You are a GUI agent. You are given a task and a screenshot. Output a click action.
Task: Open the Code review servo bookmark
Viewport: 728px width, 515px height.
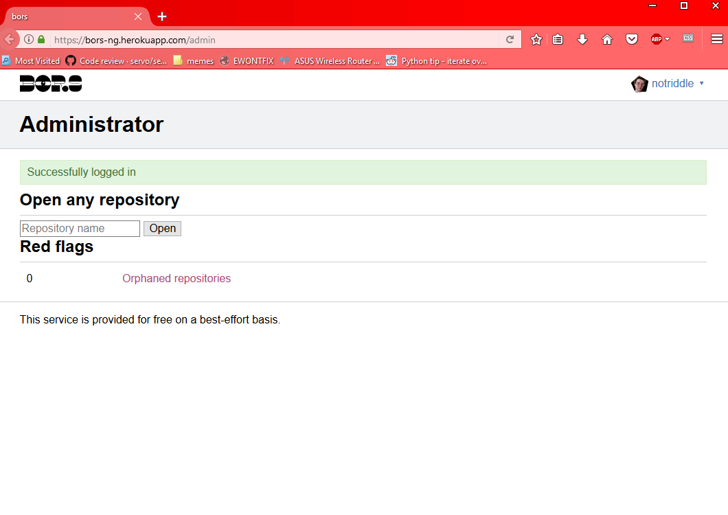coord(117,61)
